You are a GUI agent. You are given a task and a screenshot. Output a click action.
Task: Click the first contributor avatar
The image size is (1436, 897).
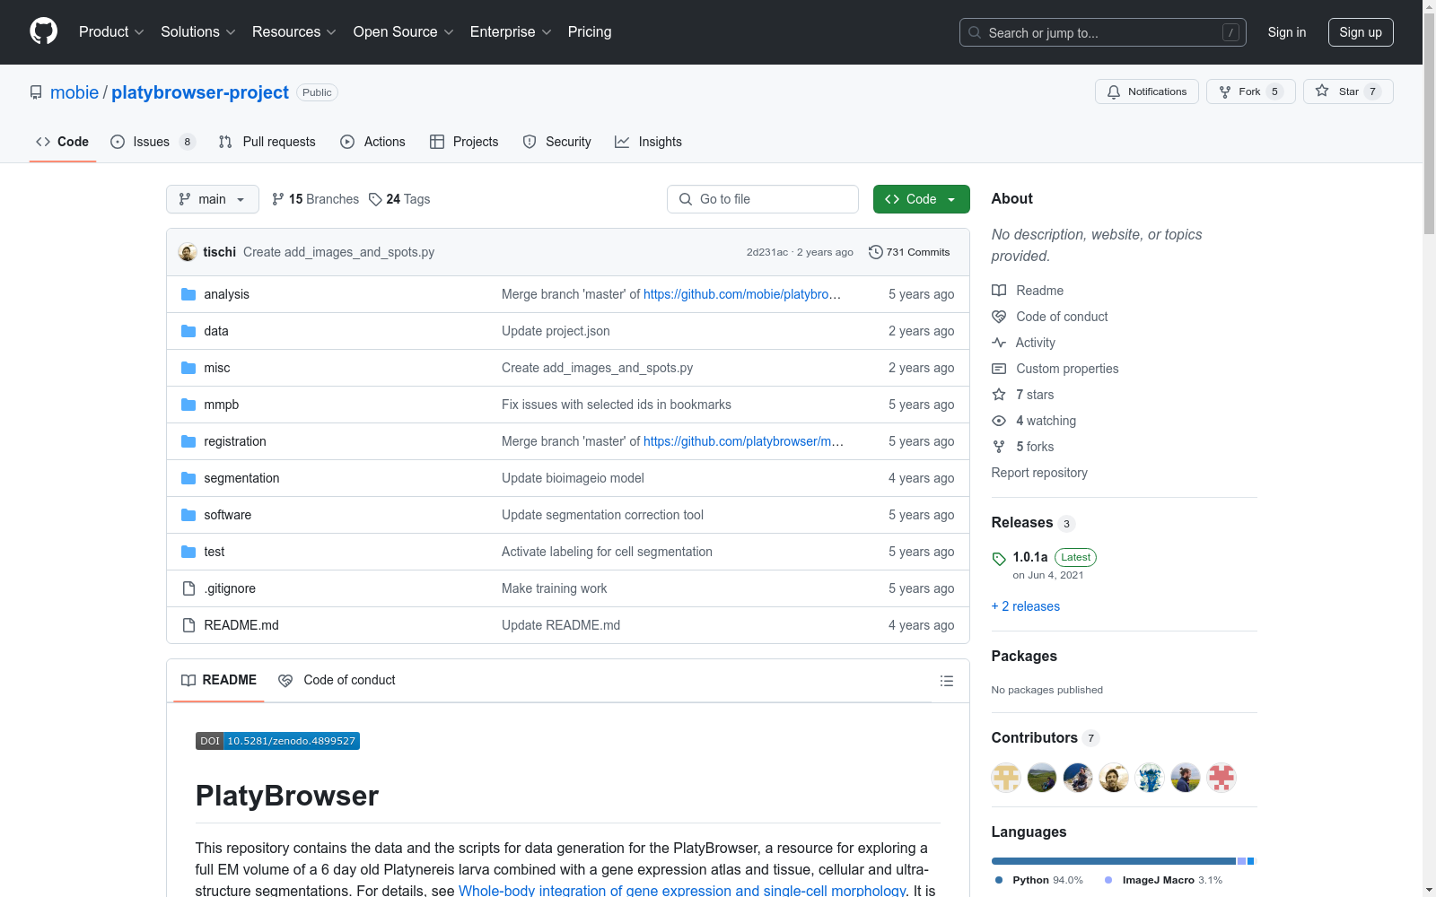coord(1006,778)
